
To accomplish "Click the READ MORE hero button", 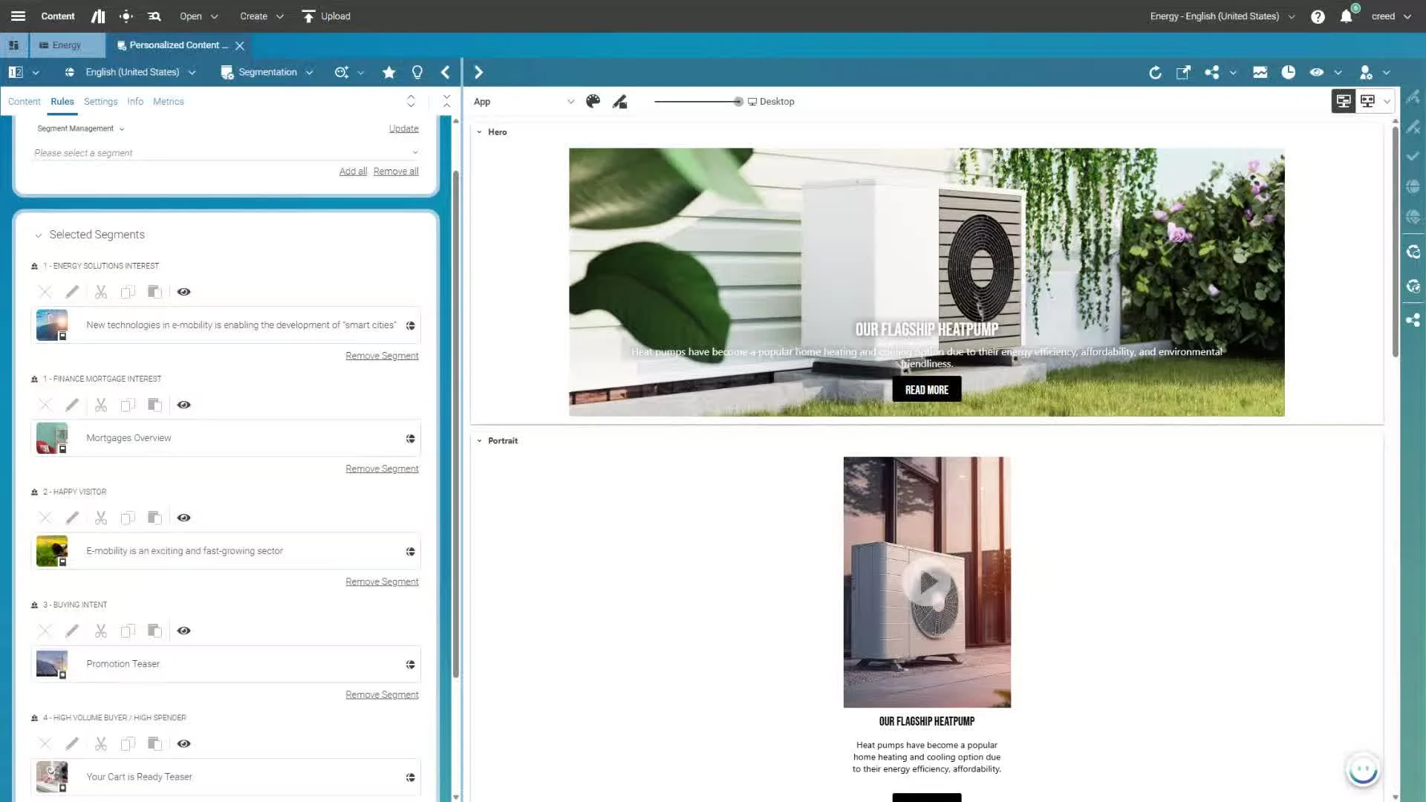I will coord(926,390).
